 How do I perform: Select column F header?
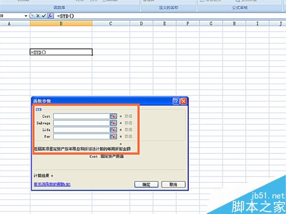[x=188, y=23]
